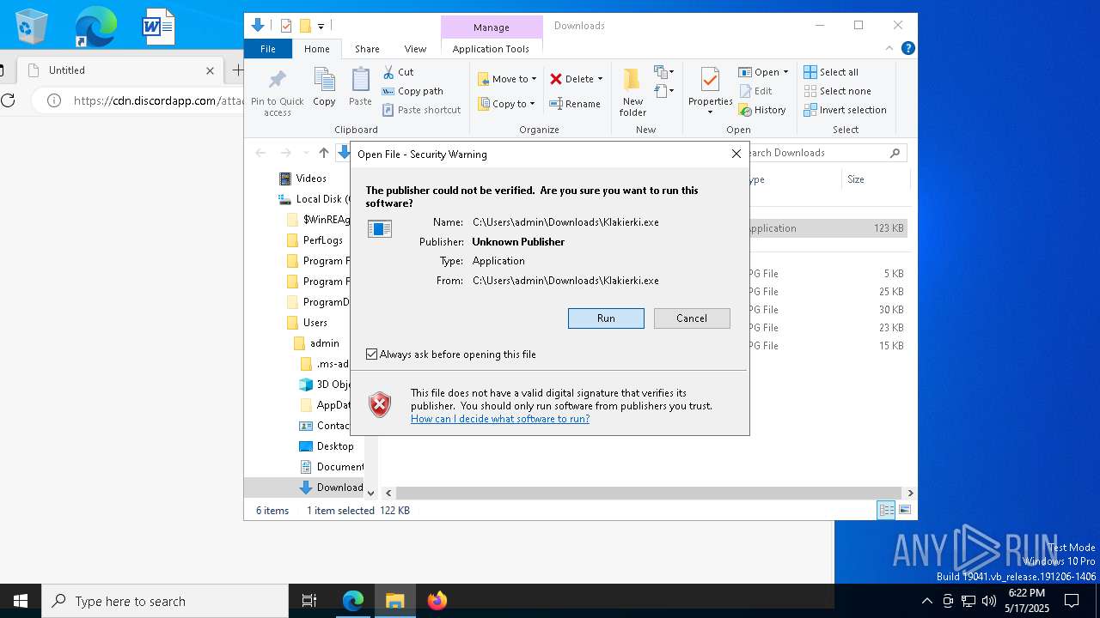
Task: Collapse the ribbon with the chevron
Action: (x=889, y=49)
